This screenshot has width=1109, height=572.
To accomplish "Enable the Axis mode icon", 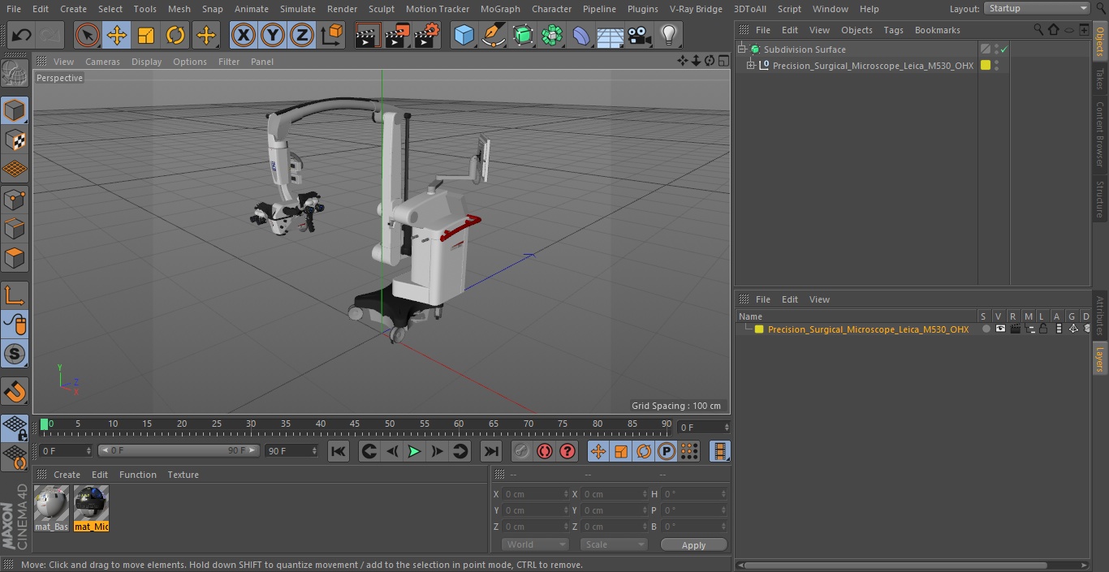I will pos(15,295).
